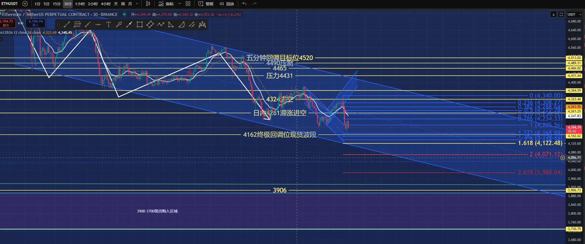The width and height of the screenshot is (585, 244).
Task: Select the Text annotation tool
Action: 109,25
